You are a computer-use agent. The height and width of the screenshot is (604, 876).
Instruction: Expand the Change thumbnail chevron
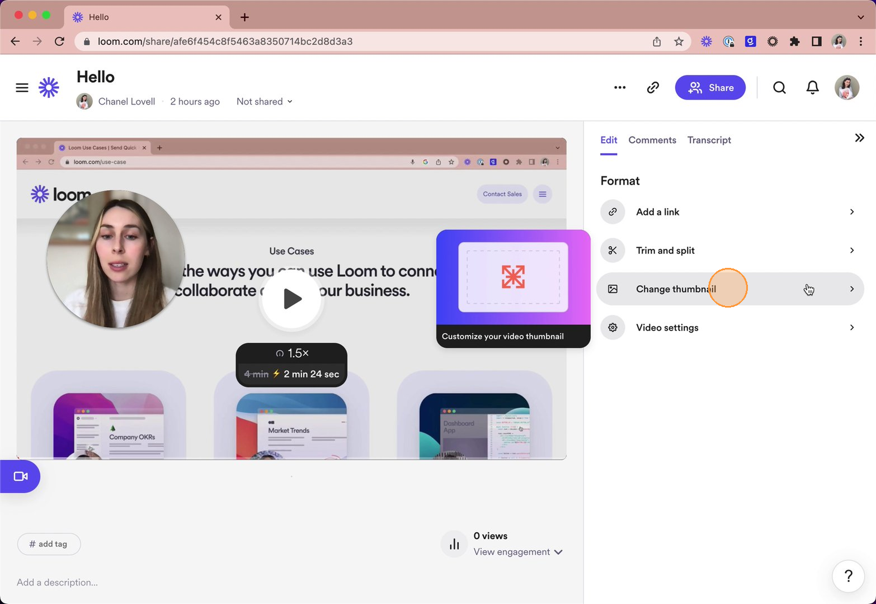[852, 289]
